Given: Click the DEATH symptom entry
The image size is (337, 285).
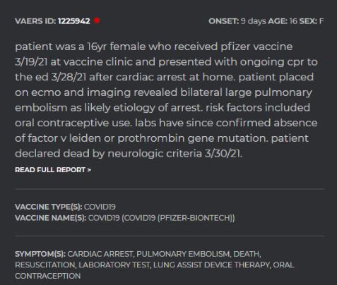Looking at the screenshot, I should [x=247, y=254].
